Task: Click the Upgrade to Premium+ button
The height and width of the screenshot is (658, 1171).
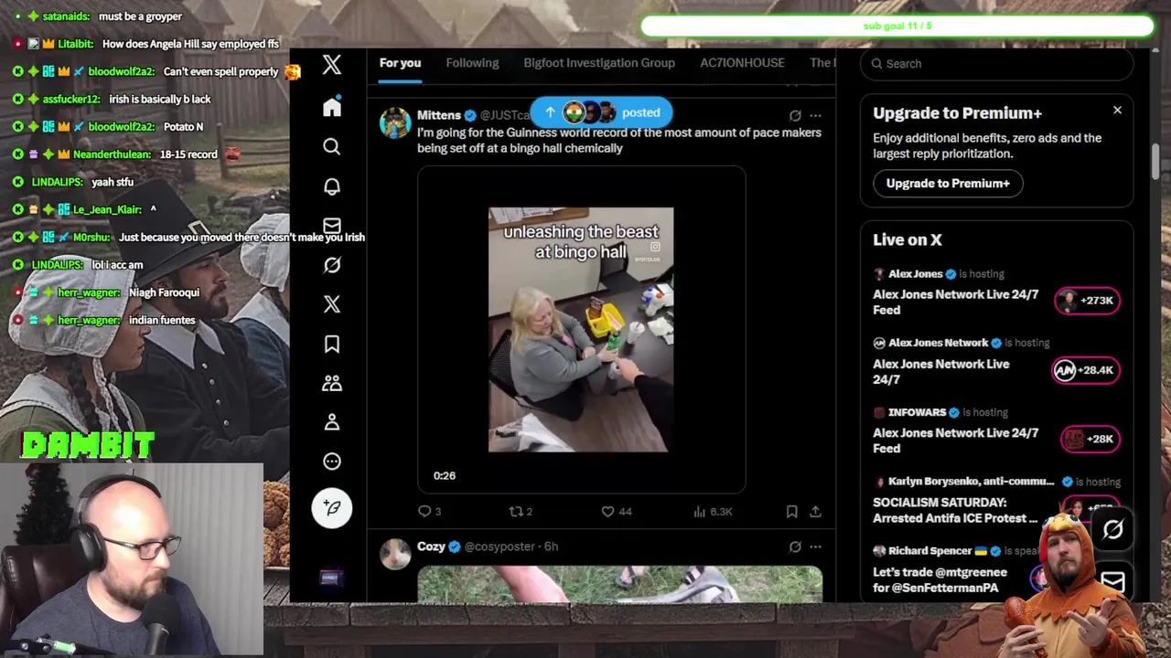Action: click(x=948, y=183)
